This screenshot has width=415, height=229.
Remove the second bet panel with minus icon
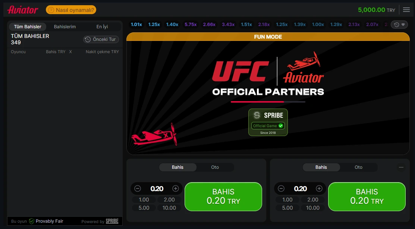(x=401, y=167)
